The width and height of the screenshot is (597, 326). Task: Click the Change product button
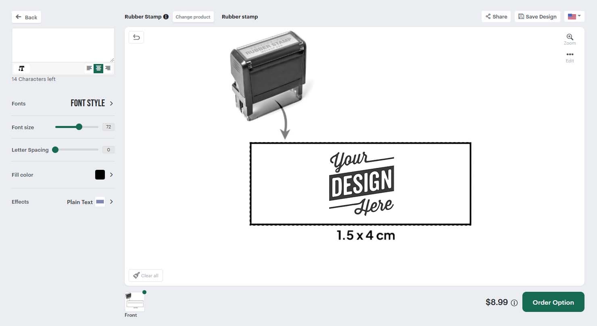pyautogui.click(x=193, y=17)
